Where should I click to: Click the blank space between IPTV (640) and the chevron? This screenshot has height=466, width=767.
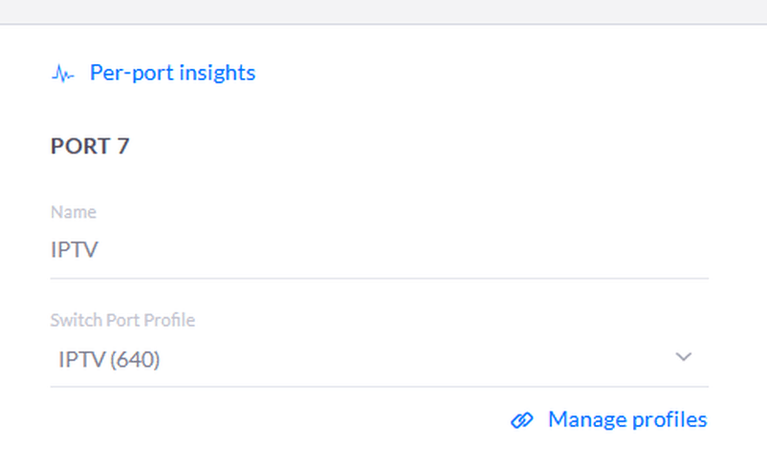(x=417, y=359)
